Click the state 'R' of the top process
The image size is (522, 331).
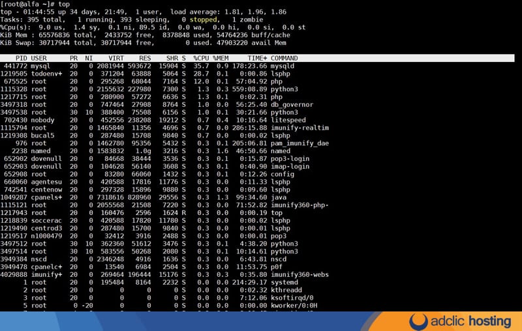(184, 213)
